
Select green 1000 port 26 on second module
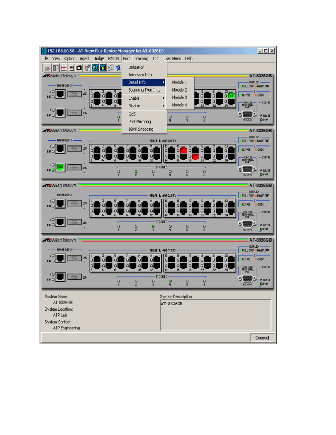click(x=60, y=167)
